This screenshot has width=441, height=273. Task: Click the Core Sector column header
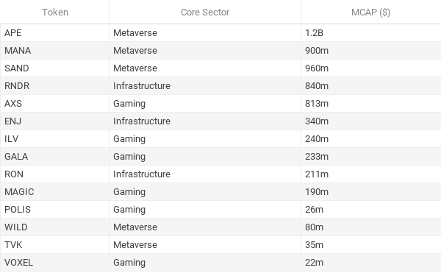click(205, 12)
